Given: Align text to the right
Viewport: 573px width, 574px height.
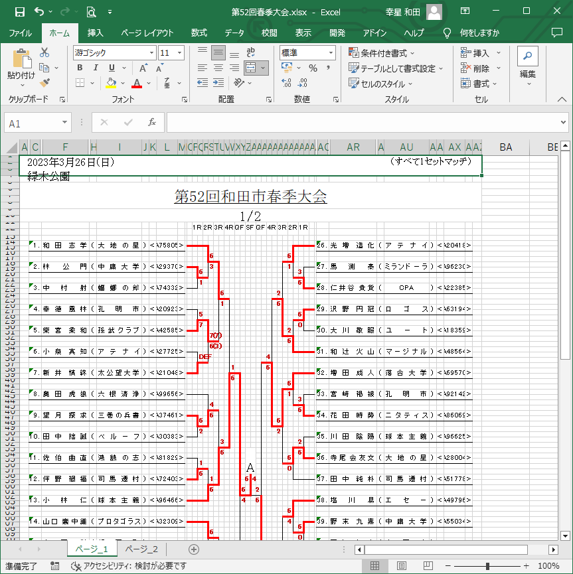Looking at the screenshot, I should [234, 68].
